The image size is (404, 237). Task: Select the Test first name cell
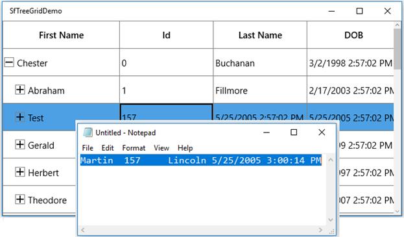tap(62, 118)
